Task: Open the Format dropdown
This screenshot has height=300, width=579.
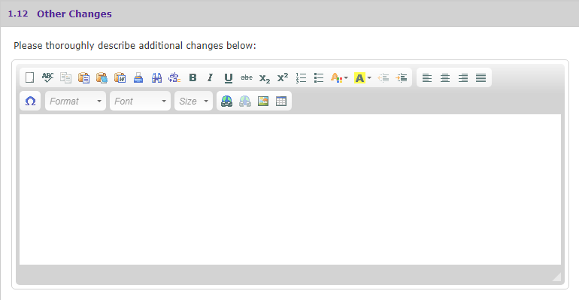Action: pos(75,101)
